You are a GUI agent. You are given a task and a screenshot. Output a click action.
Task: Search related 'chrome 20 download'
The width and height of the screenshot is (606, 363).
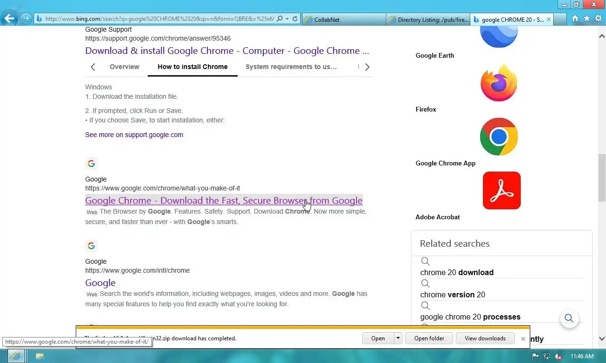[457, 272]
